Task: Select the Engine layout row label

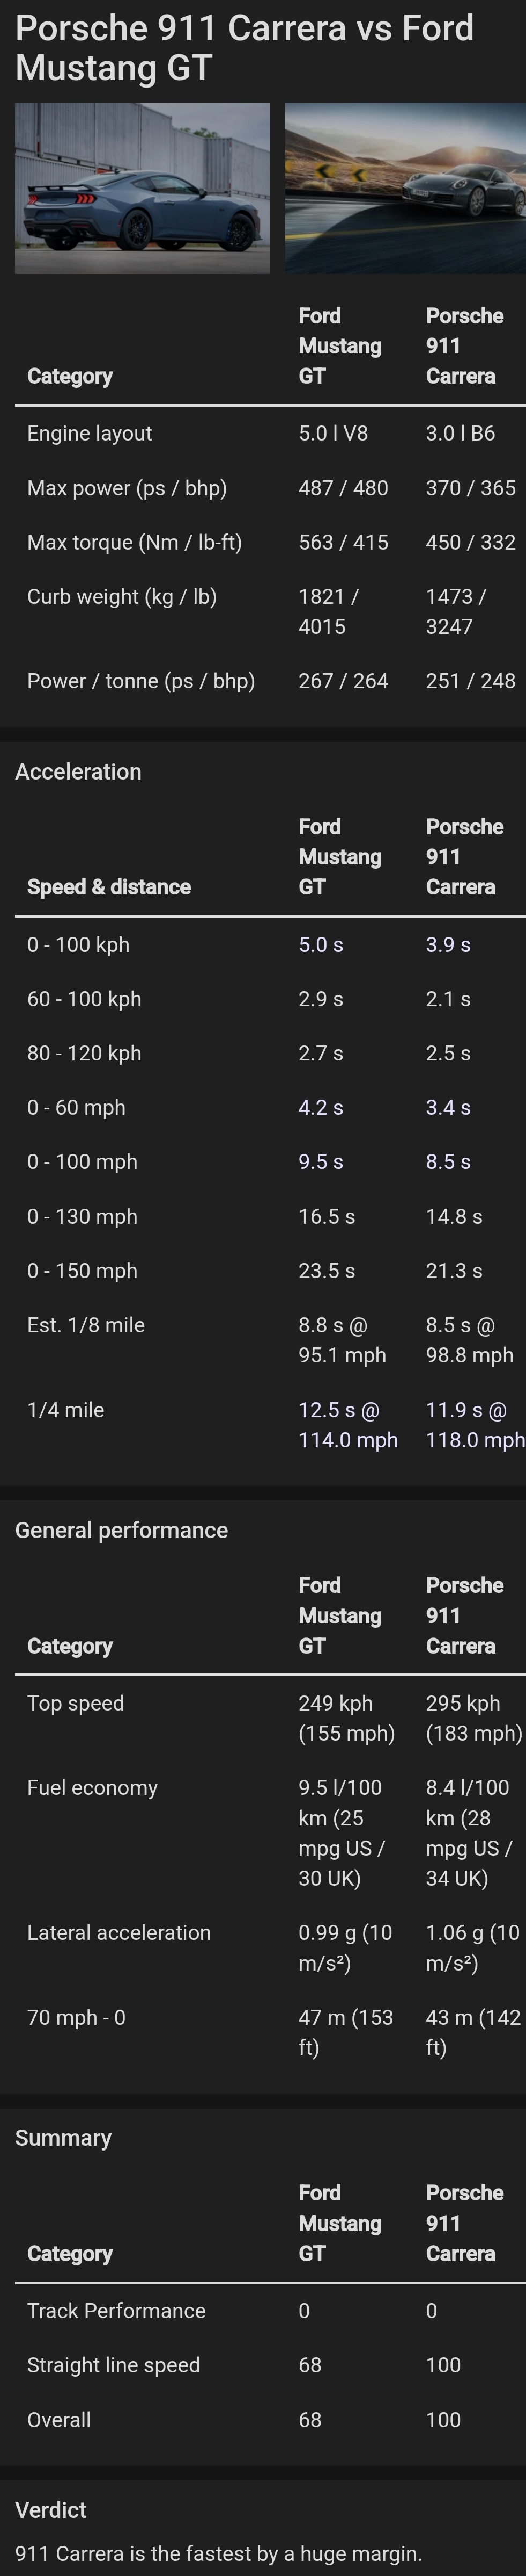Action: (x=89, y=433)
